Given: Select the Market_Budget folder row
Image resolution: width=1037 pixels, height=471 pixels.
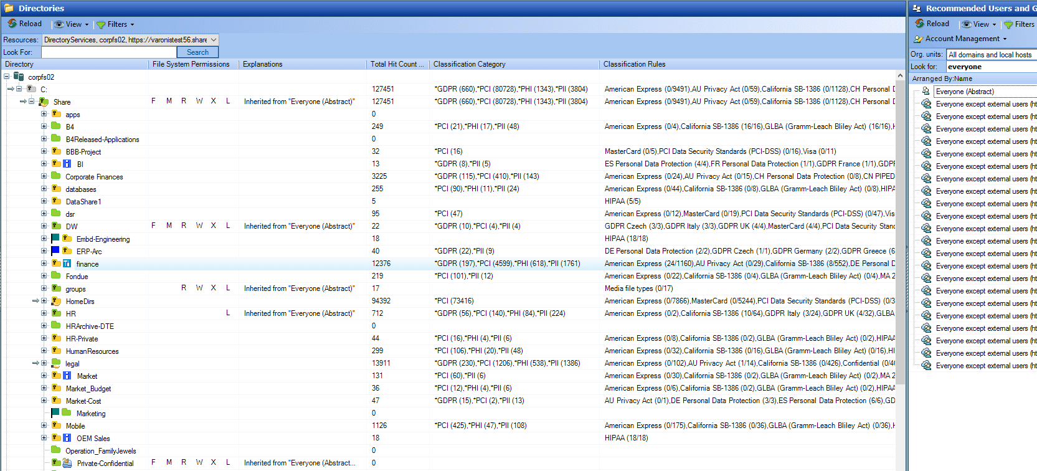Looking at the screenshot, I should (88, 388).
